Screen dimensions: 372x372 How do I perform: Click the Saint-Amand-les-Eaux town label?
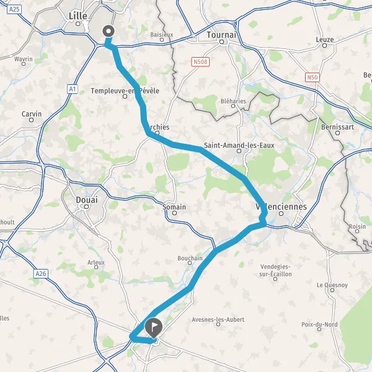(x=239, y=145)
